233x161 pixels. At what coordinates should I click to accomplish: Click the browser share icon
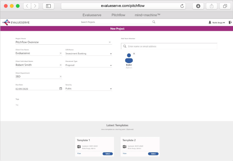pos(212,6)
